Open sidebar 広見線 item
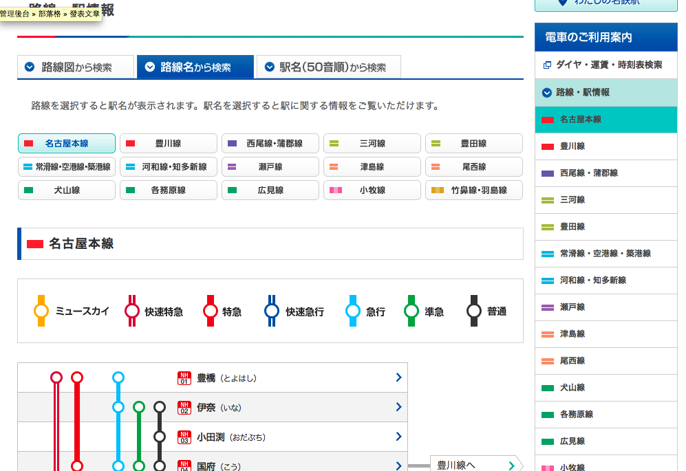 click(x=606, y=441)
